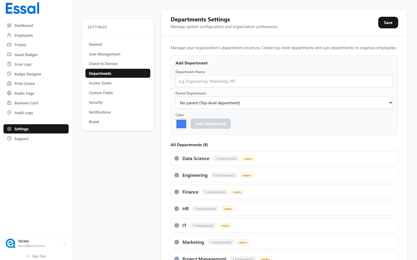Viewport: 417px width, 260px height.
Task: Click the Tickets card icon
Action: tap(9, 45)
